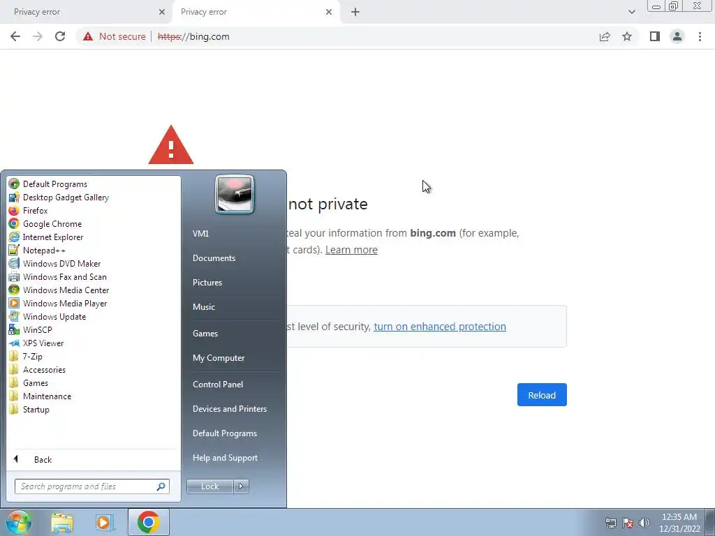Image resolution: width=715 pixels, height=536 pixels.
Task: Open Windows Update
Action: click(x=94, y=316)
